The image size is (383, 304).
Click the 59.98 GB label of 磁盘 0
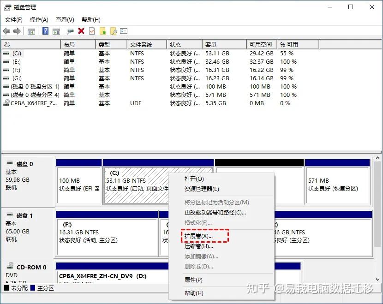pos(18,180)
